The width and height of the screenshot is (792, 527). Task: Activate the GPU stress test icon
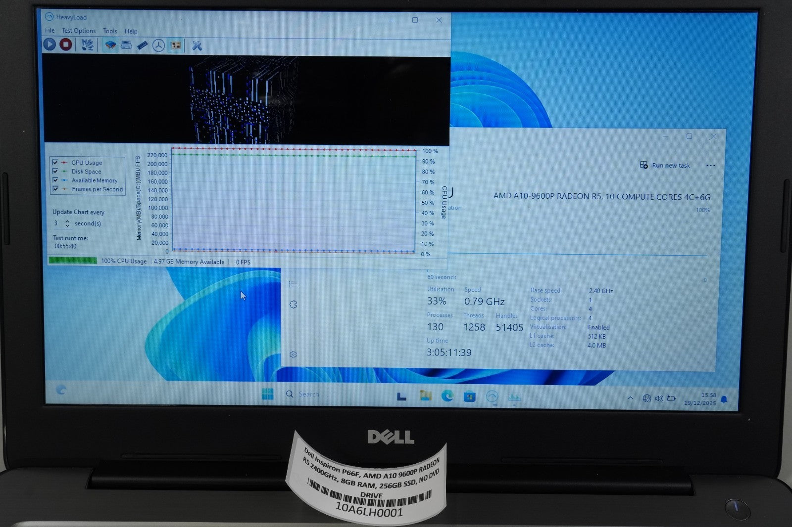pos(158,45)
